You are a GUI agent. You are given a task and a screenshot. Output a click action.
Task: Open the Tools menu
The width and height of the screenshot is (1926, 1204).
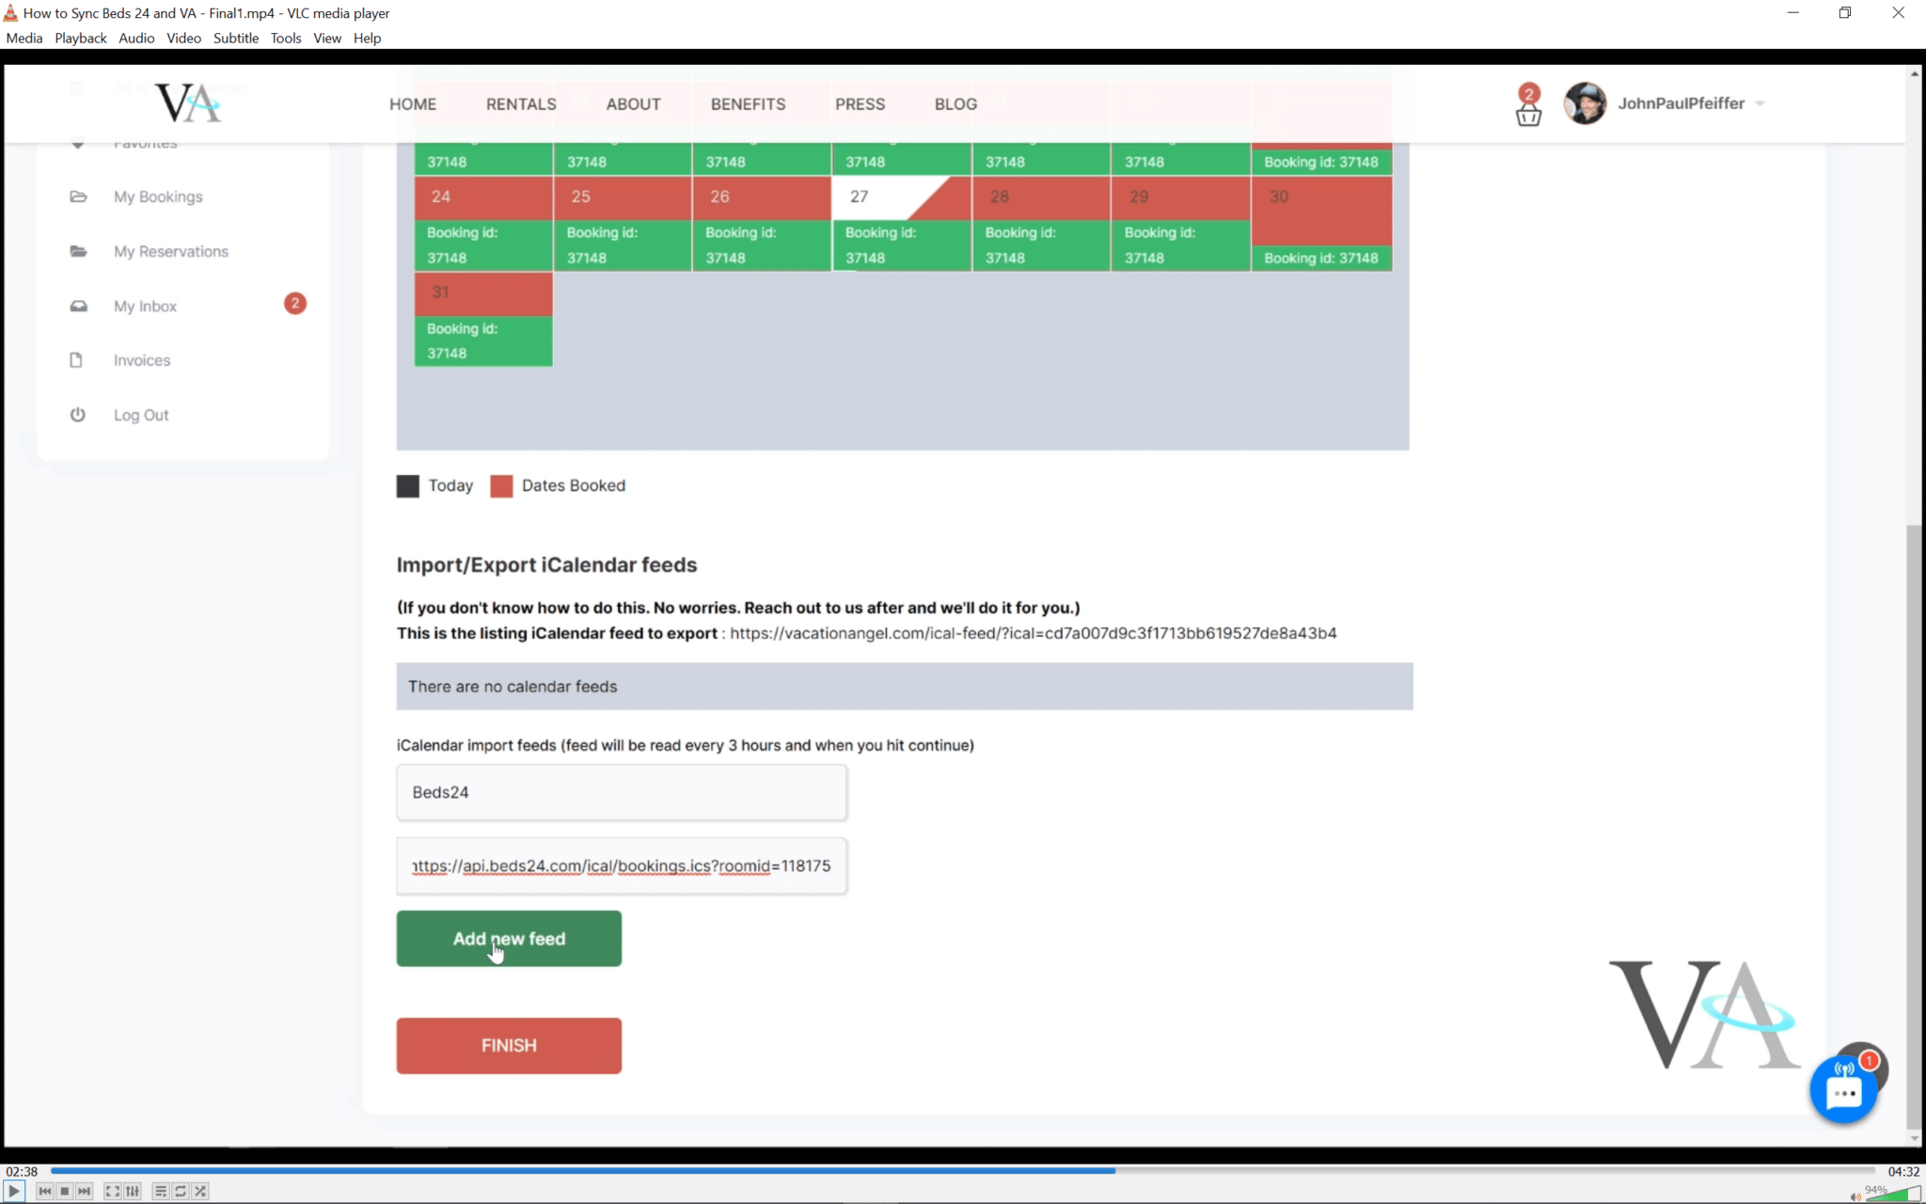pos(285,38)
